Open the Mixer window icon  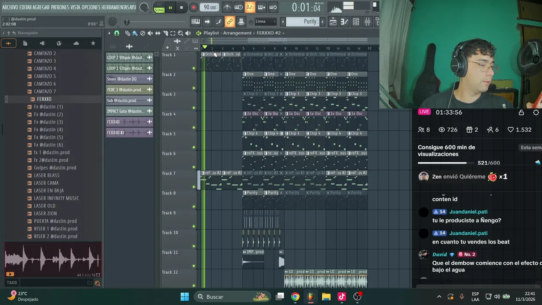(x=367, y=22)
